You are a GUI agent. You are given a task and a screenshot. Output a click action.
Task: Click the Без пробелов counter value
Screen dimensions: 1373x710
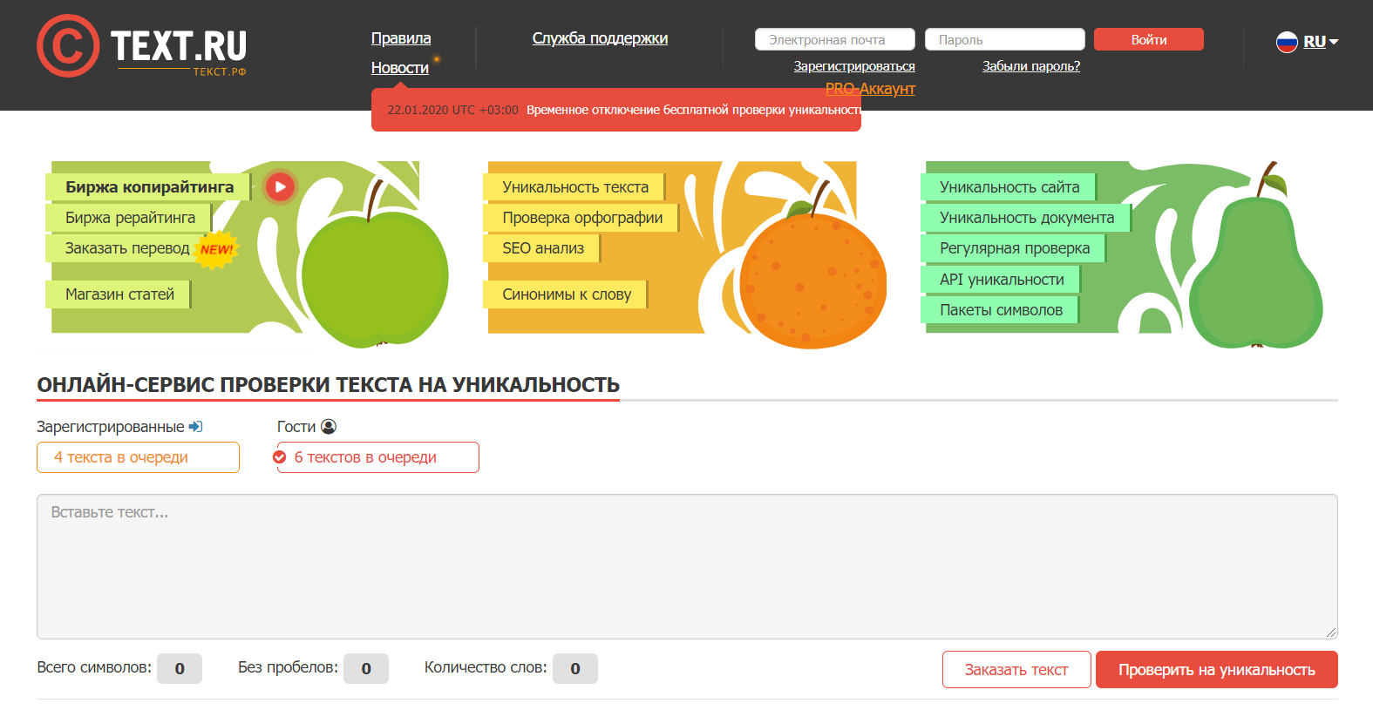point(366,669)
